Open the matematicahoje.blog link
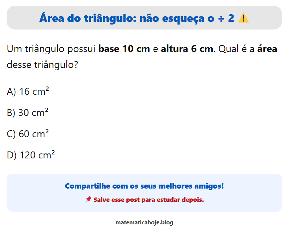This screenshot has height=228, width=290. coord(144,222)
